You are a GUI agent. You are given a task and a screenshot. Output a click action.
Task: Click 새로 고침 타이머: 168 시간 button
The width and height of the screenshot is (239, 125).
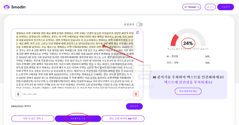[123, 119]
